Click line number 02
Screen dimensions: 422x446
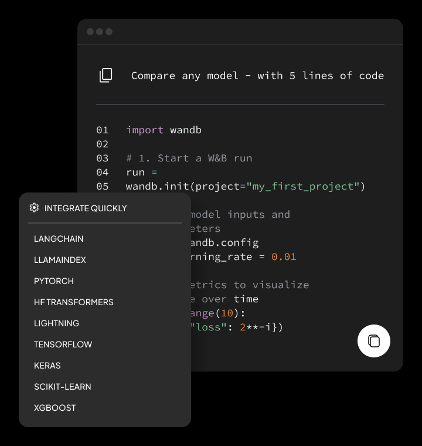103,144
